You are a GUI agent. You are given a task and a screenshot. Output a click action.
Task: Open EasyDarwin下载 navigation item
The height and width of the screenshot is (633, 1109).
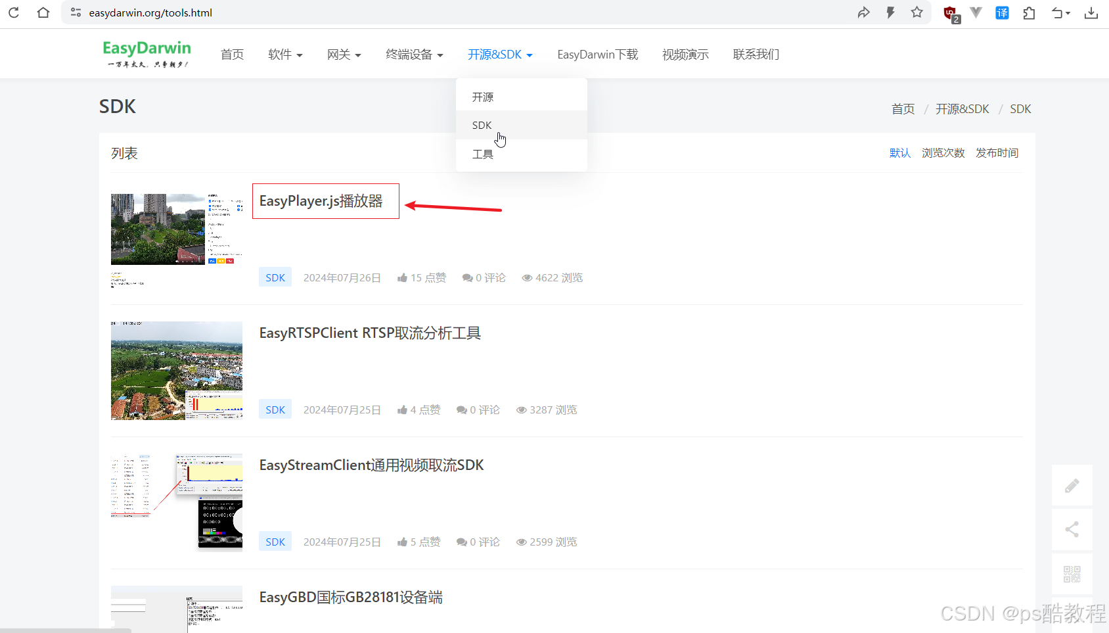[598, 55]
